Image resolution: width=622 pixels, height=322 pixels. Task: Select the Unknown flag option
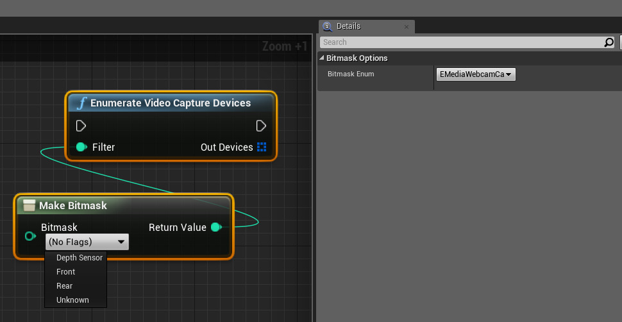pyautogui.click(x=72, y=300)
